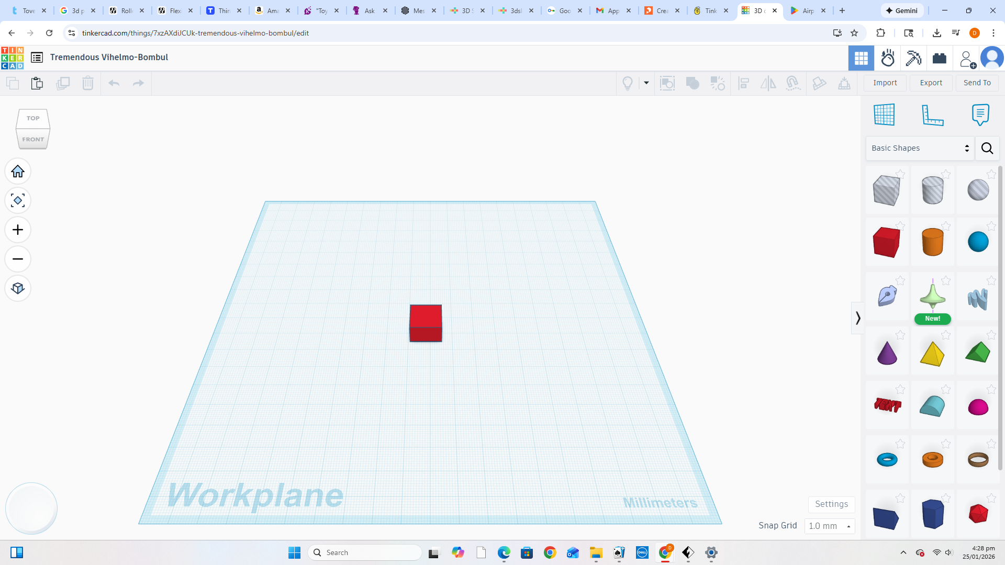The width and height of the screenshot is (1005, 565).
Task: Favorite the yellow Pyramid with star
Action: click(946, 335)
